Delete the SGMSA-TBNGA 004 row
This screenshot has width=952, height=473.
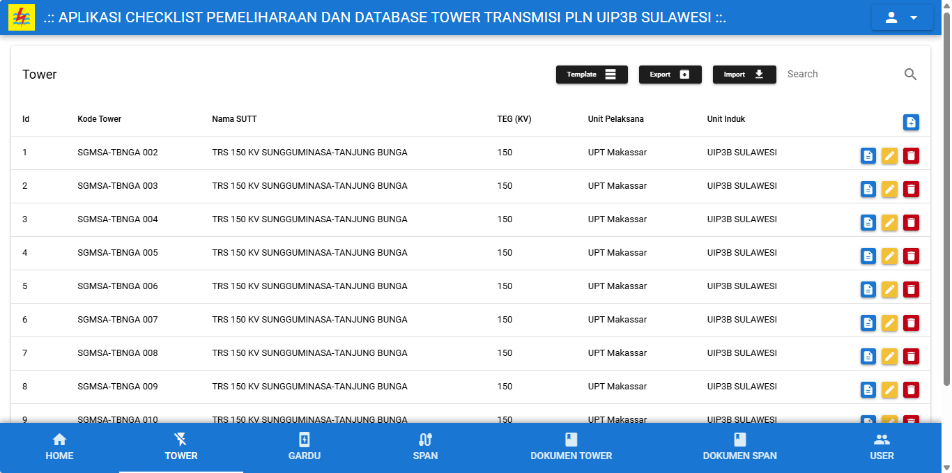tap(911, 222)
